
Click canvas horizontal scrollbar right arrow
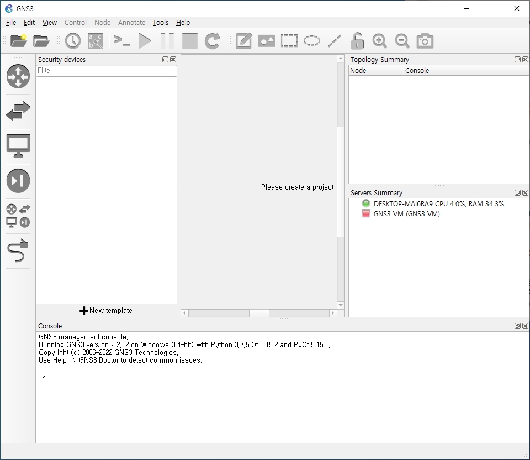(333, 313)
